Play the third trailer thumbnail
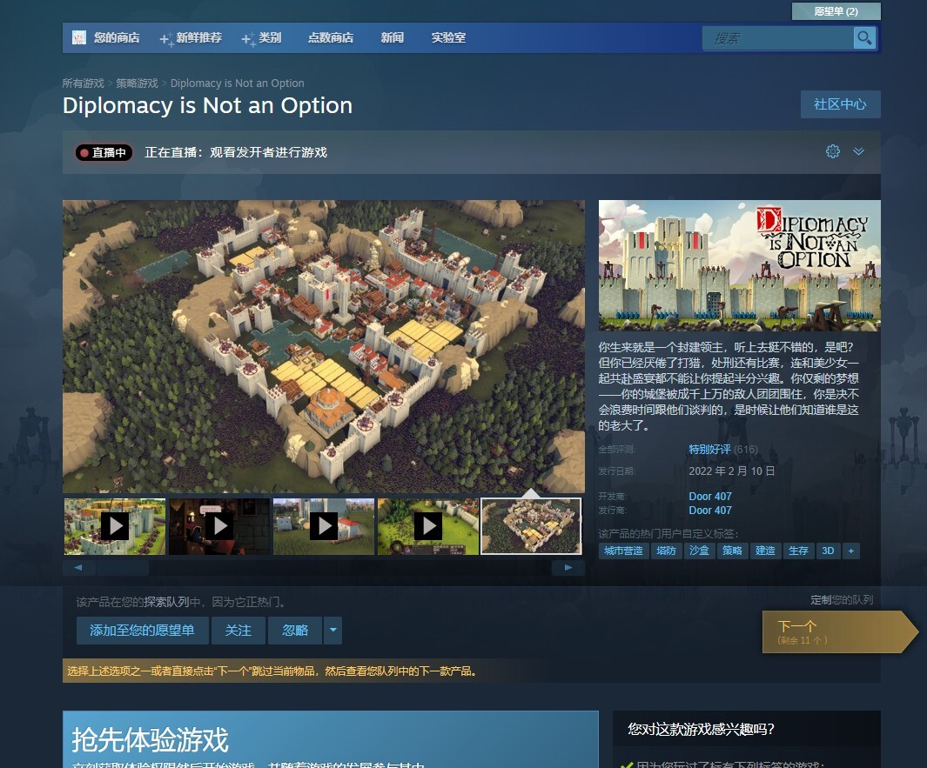927x768 pixels. pos(324,526)
